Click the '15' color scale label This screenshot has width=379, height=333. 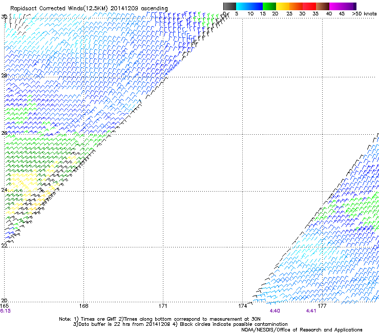click(263, 14)
